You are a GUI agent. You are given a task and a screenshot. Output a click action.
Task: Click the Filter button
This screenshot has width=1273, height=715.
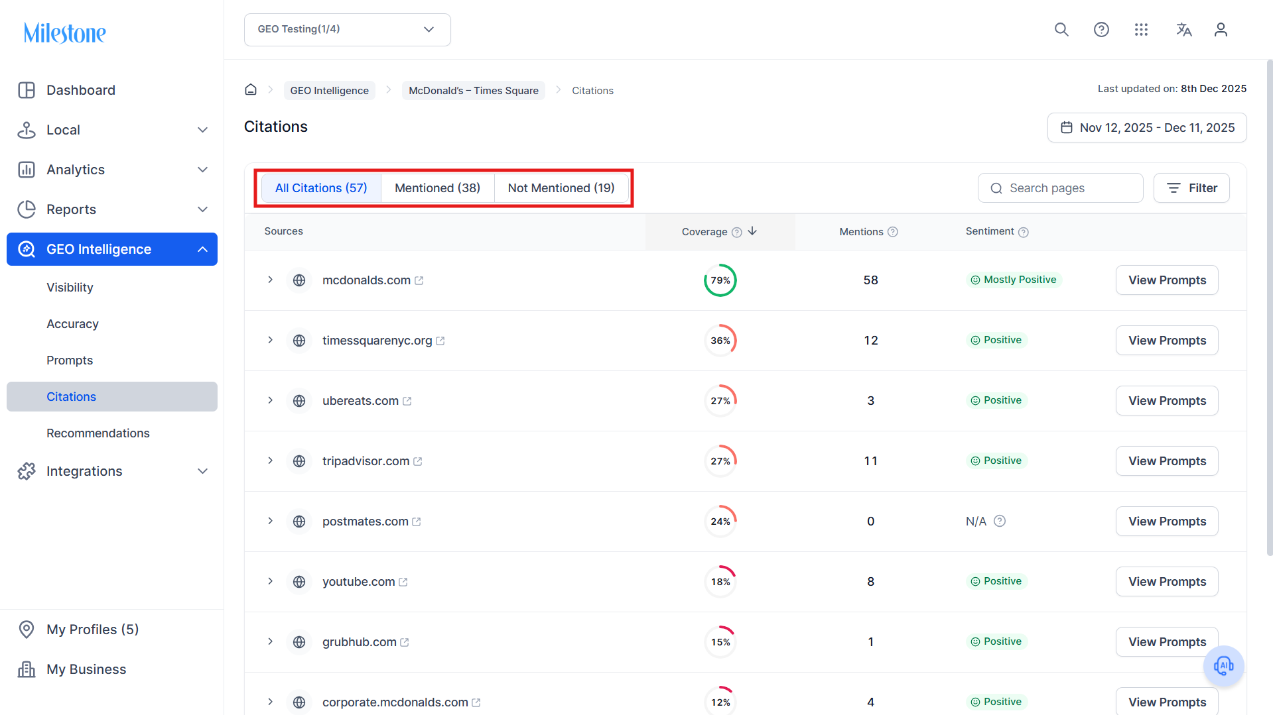1191,188
